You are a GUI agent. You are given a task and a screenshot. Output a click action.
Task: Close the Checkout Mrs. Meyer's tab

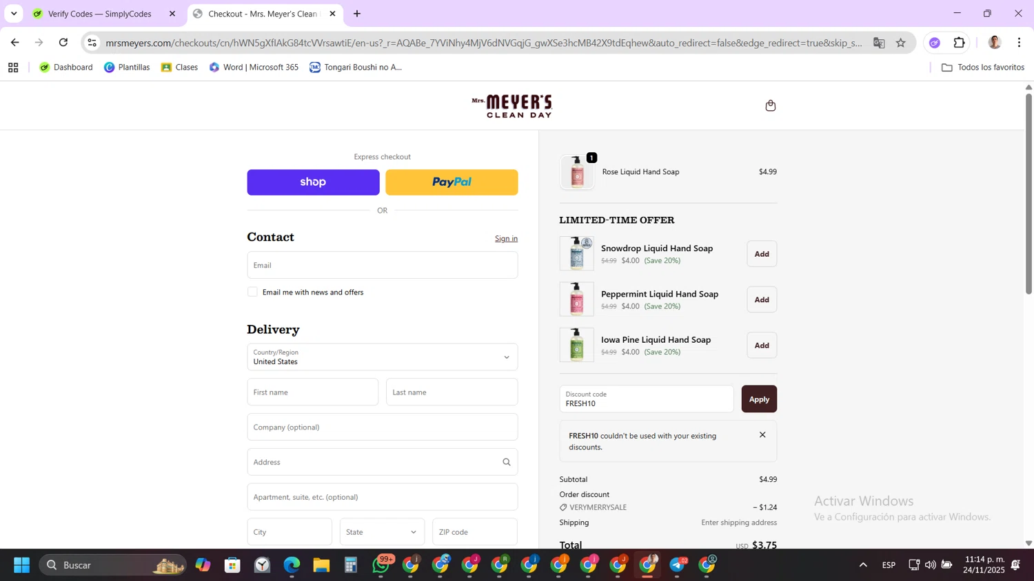click(x=332, y=14)
